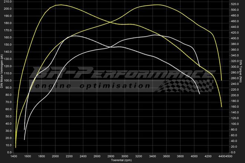The width and height of the screenshot is (245, 163).
Task: Click the 0.0 value on left axis
Action: point(9,152)
